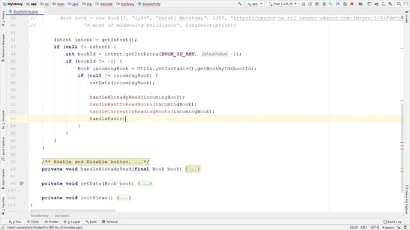Open the Layout Captures sidebar tab
This screenshot has height=230, width=410.
(x=3, y=149)
